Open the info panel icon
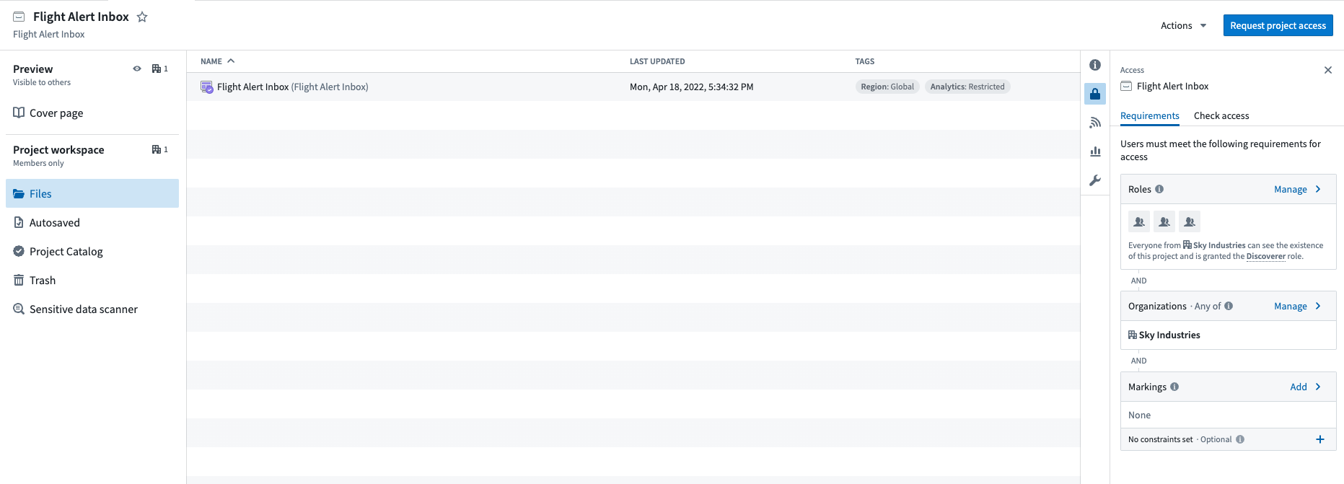 [1095, 65]
